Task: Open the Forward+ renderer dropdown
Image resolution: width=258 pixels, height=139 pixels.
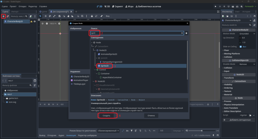Action: click(x=251, y=6)
